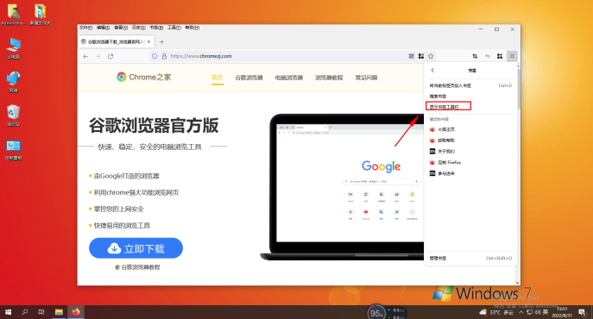Go back using bookmarks panel chevron
The height and width of the screenshot is (319, 593).
pyautogui.click(x=432, y=71)
